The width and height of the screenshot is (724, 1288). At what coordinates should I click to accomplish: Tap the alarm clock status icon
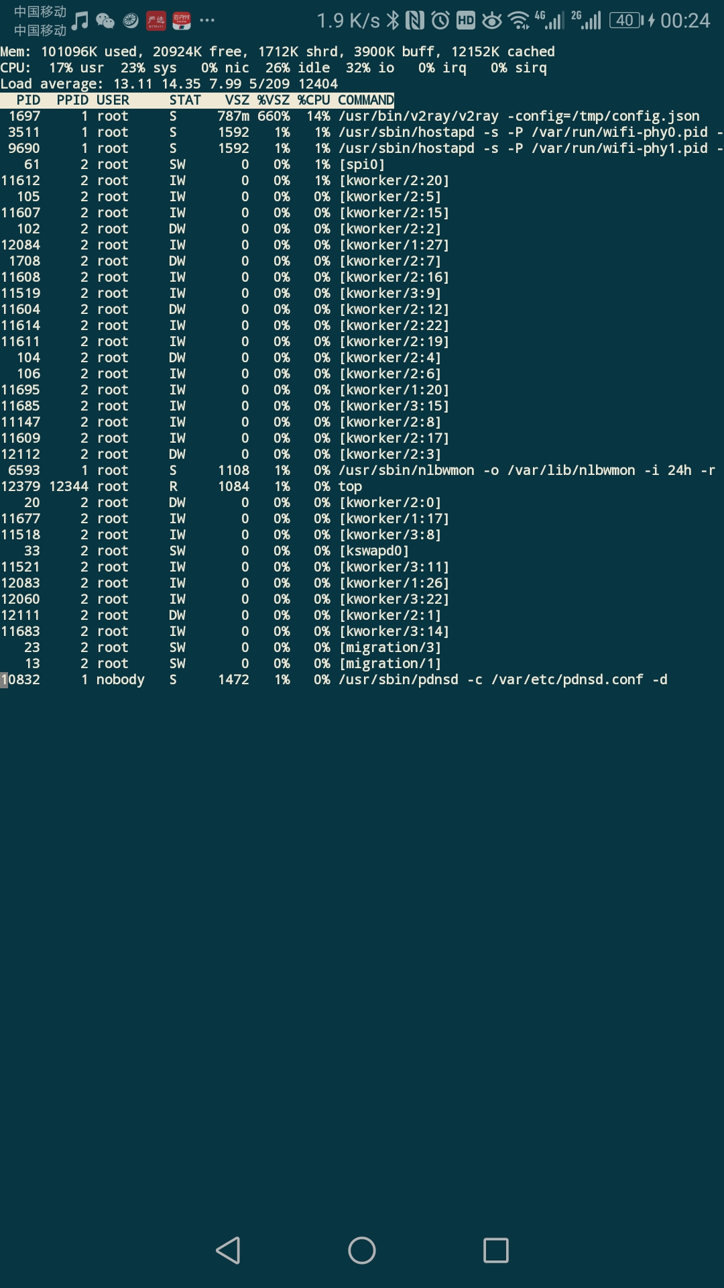(440, 20)
